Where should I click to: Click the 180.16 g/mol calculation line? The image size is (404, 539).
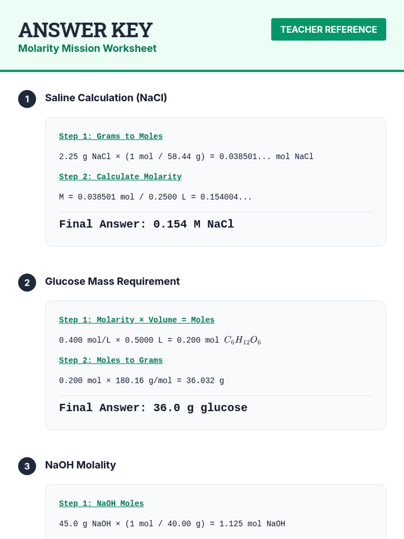pos(141,381)
